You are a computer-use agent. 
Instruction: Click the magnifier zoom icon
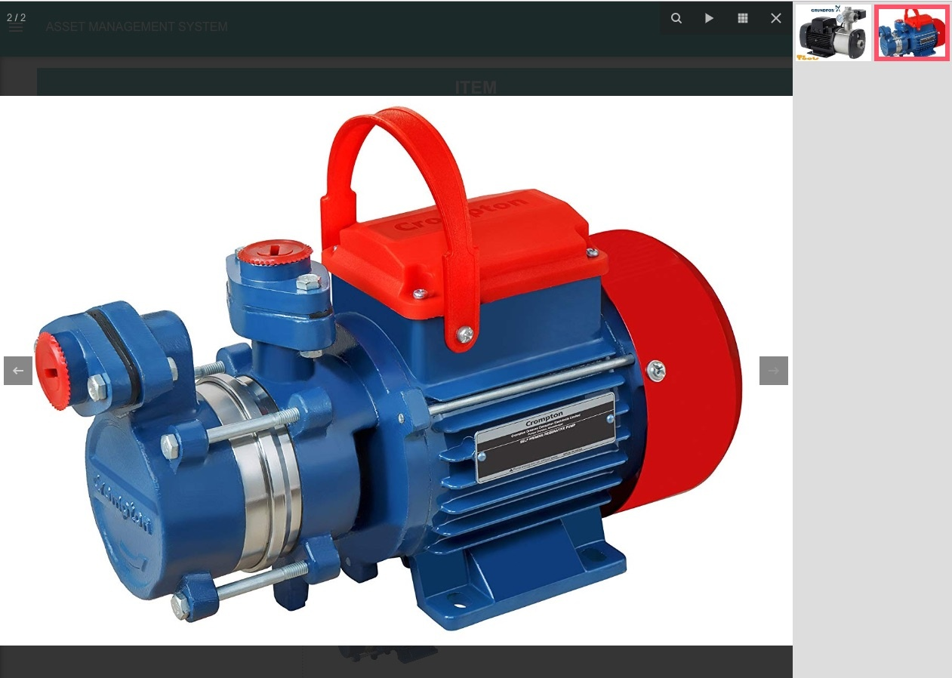pyautogui.click(x=676, y=18)
